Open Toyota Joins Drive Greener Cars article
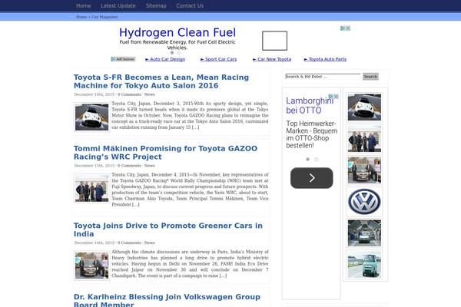Image resolution: width=461 pixels, height=307 pixels. [167, 229]
